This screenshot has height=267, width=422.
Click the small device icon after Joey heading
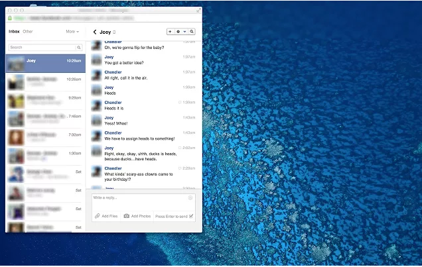click(x=114, y=32)
